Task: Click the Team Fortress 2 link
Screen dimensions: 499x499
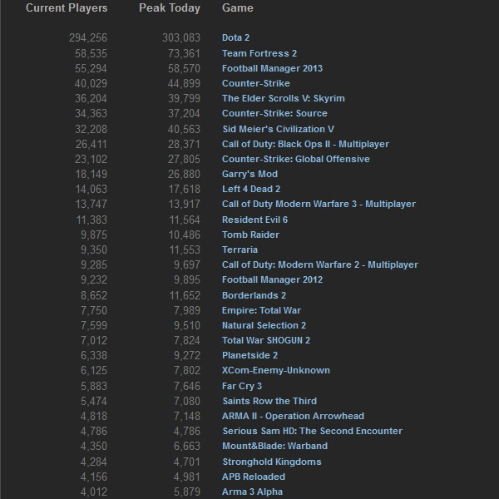Action: (259, 53)
